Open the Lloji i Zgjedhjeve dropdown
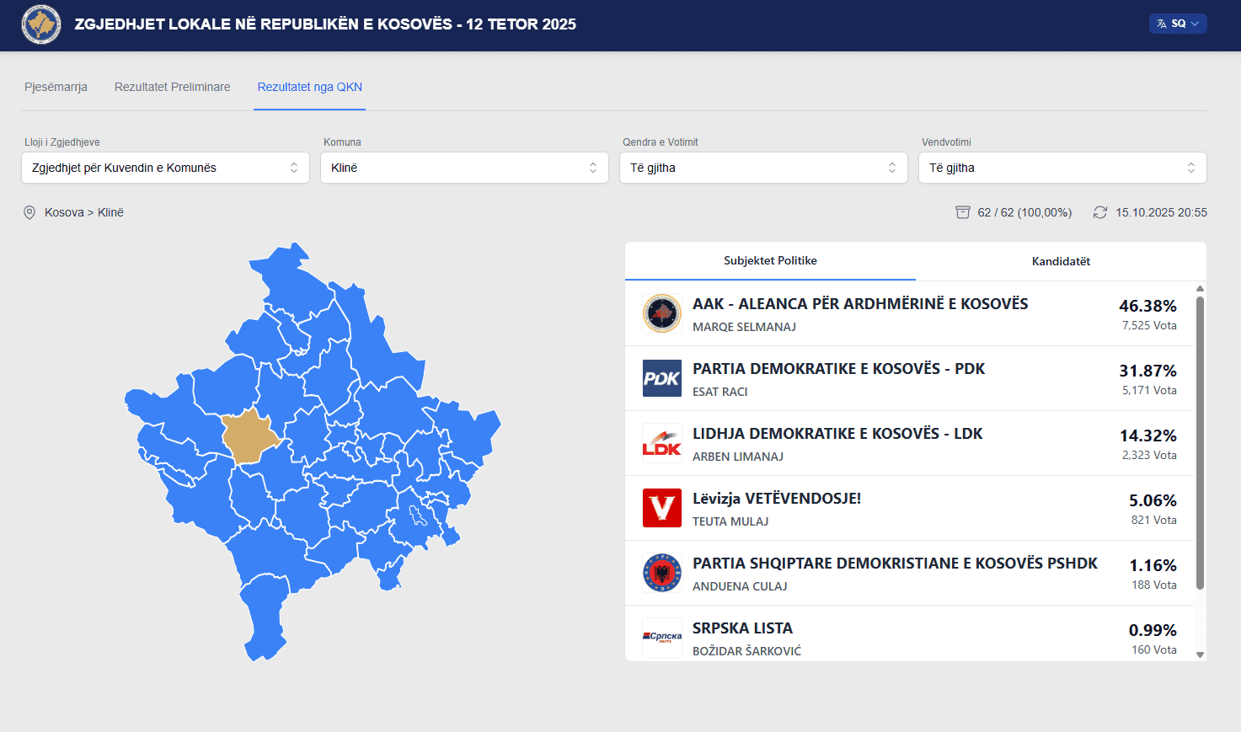Screen dimensions: 1241x732 point(165,168)
